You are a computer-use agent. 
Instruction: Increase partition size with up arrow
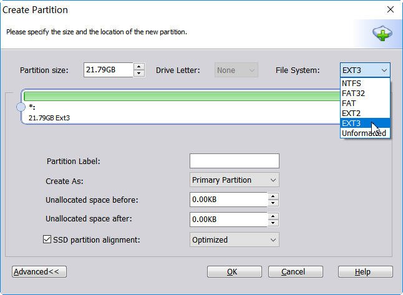139,66
